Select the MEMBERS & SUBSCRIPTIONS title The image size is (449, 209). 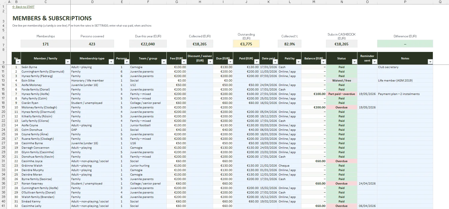(x=52, y=18)
